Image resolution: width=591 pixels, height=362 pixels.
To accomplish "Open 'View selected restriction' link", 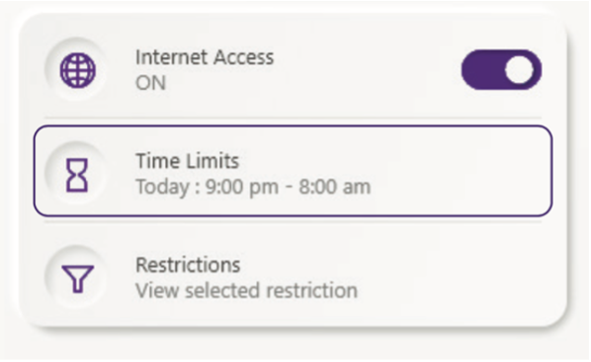I will click(x=246, y=291).
